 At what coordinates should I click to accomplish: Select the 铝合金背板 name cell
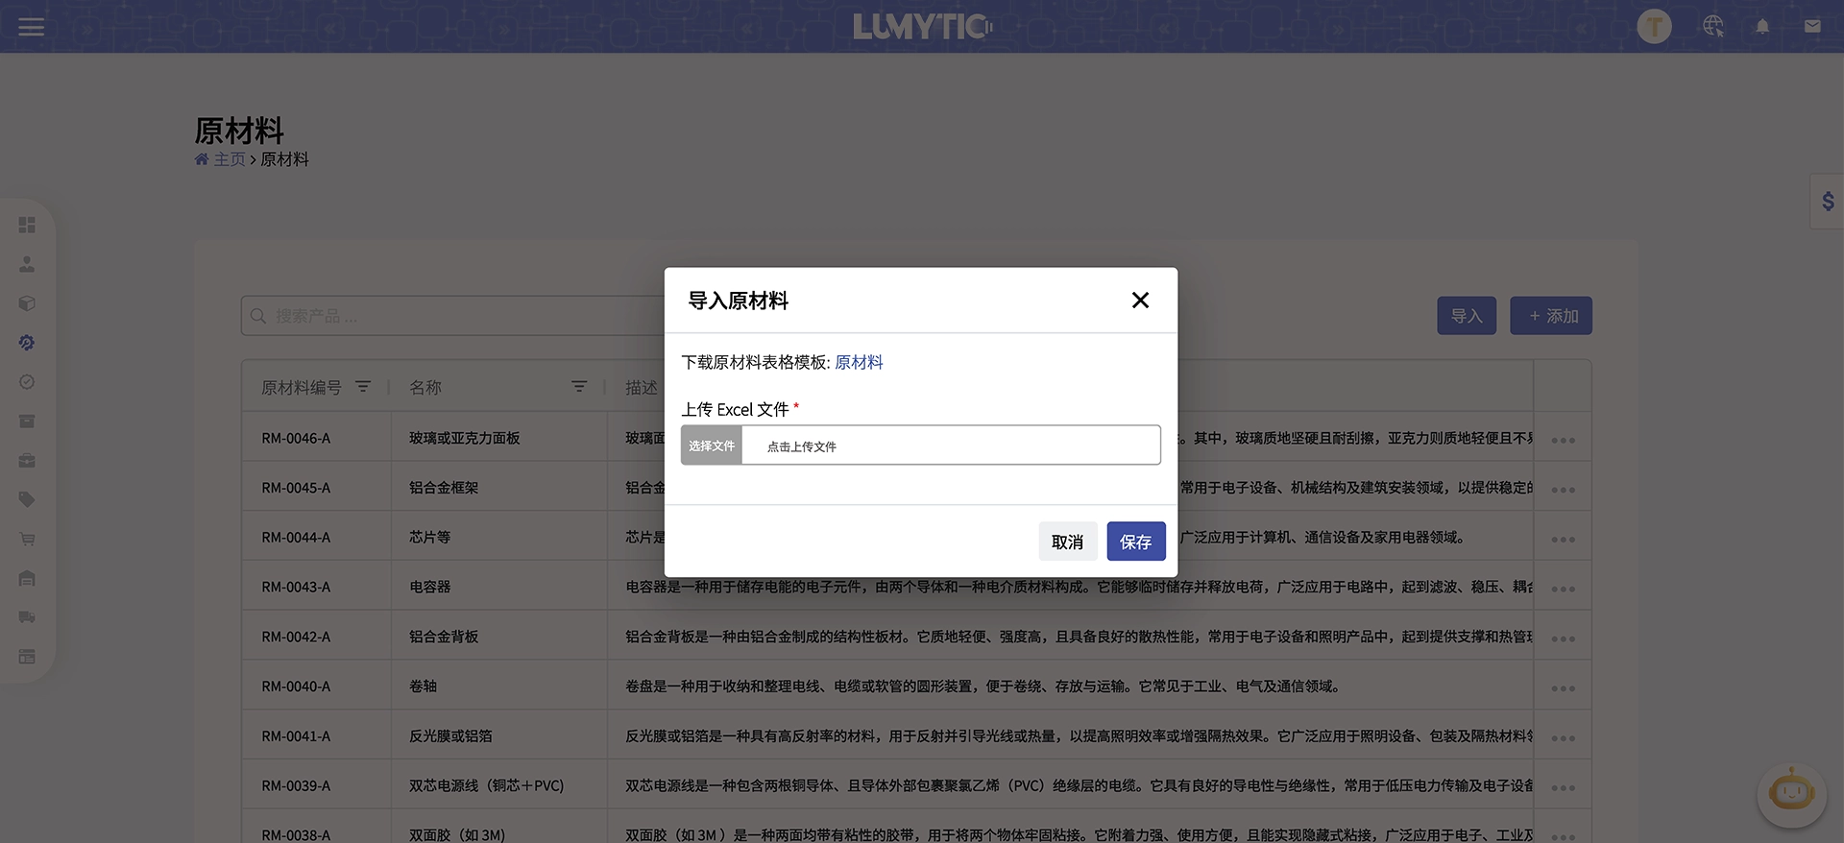click(498, 637)
